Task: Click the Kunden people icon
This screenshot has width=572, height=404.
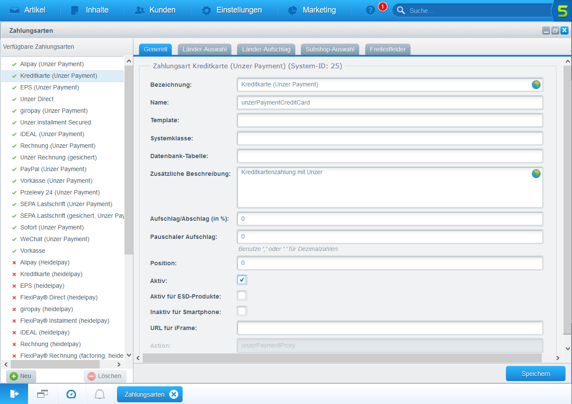Action: tap(139, 10)
